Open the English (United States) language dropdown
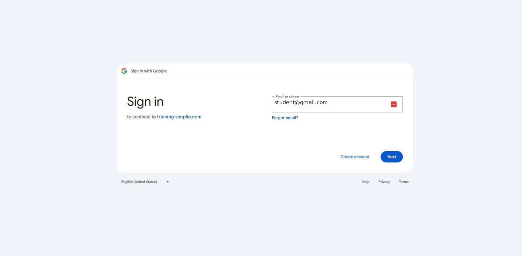The image size is (522, 261). tap(145, 182)
